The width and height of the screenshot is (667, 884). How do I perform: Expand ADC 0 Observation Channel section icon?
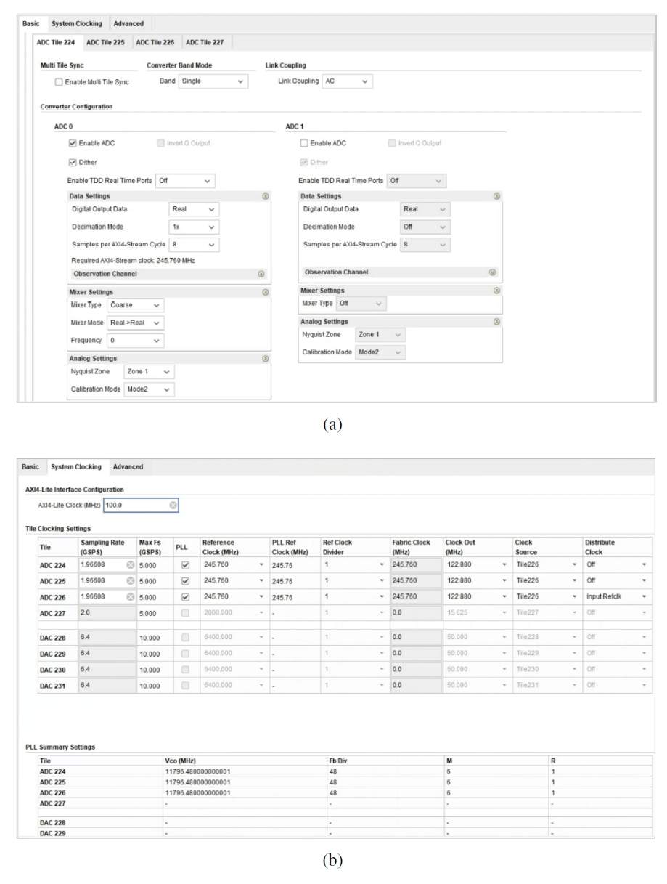(261, 273)
